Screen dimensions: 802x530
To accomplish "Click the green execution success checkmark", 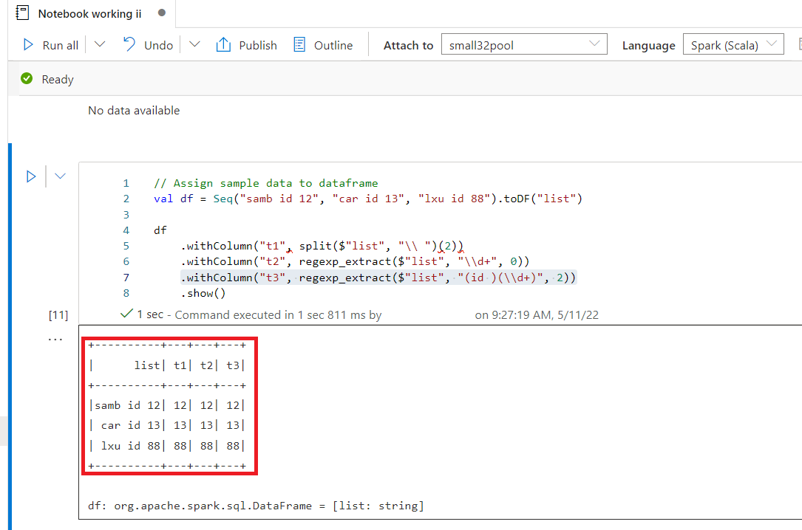I will pos(126,314).
